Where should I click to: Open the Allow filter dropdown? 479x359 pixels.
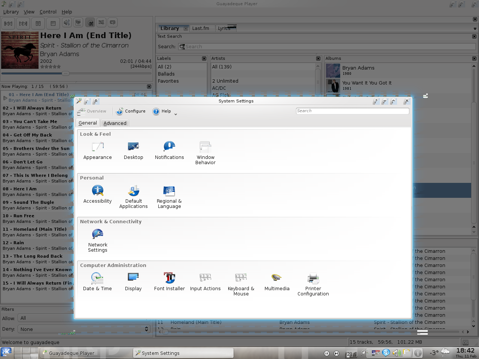click(83, 318)
